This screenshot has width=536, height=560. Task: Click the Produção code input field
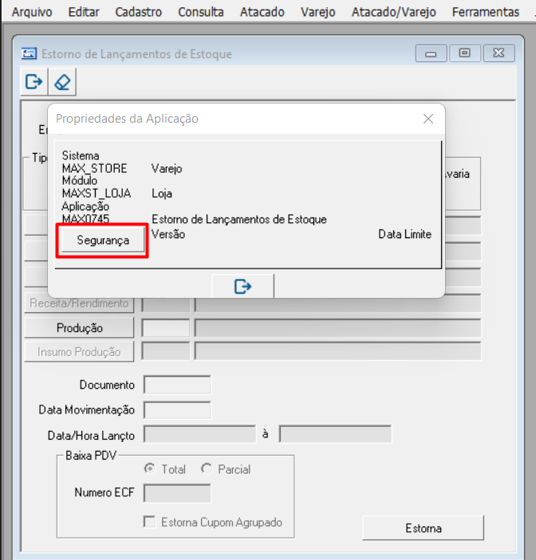166,328
